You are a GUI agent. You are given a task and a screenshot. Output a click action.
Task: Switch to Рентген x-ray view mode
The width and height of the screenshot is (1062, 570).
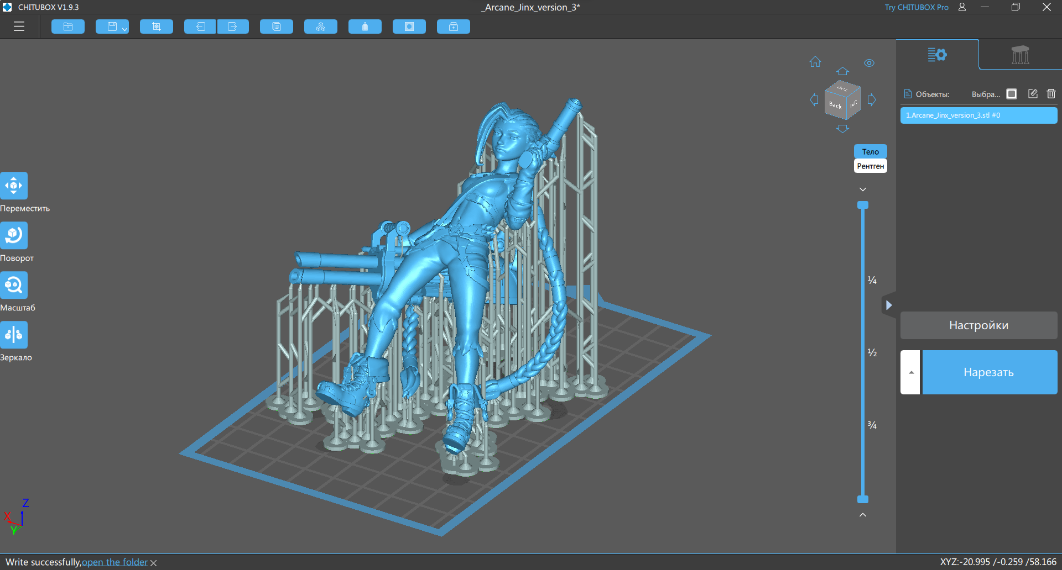(870, 166)
